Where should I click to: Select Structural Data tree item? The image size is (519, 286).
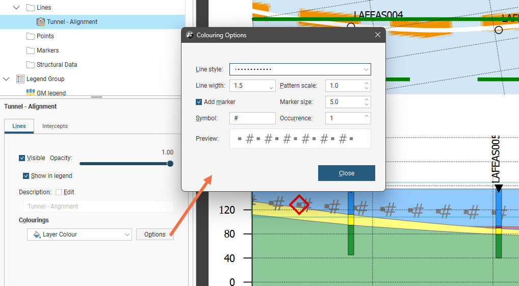(x=57, y=65)
